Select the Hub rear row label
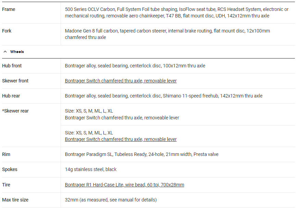This screenshot has height=209, width=297. 11,96
